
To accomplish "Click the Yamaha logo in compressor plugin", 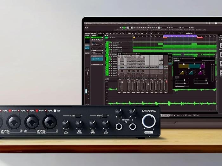I will (177, 61).
